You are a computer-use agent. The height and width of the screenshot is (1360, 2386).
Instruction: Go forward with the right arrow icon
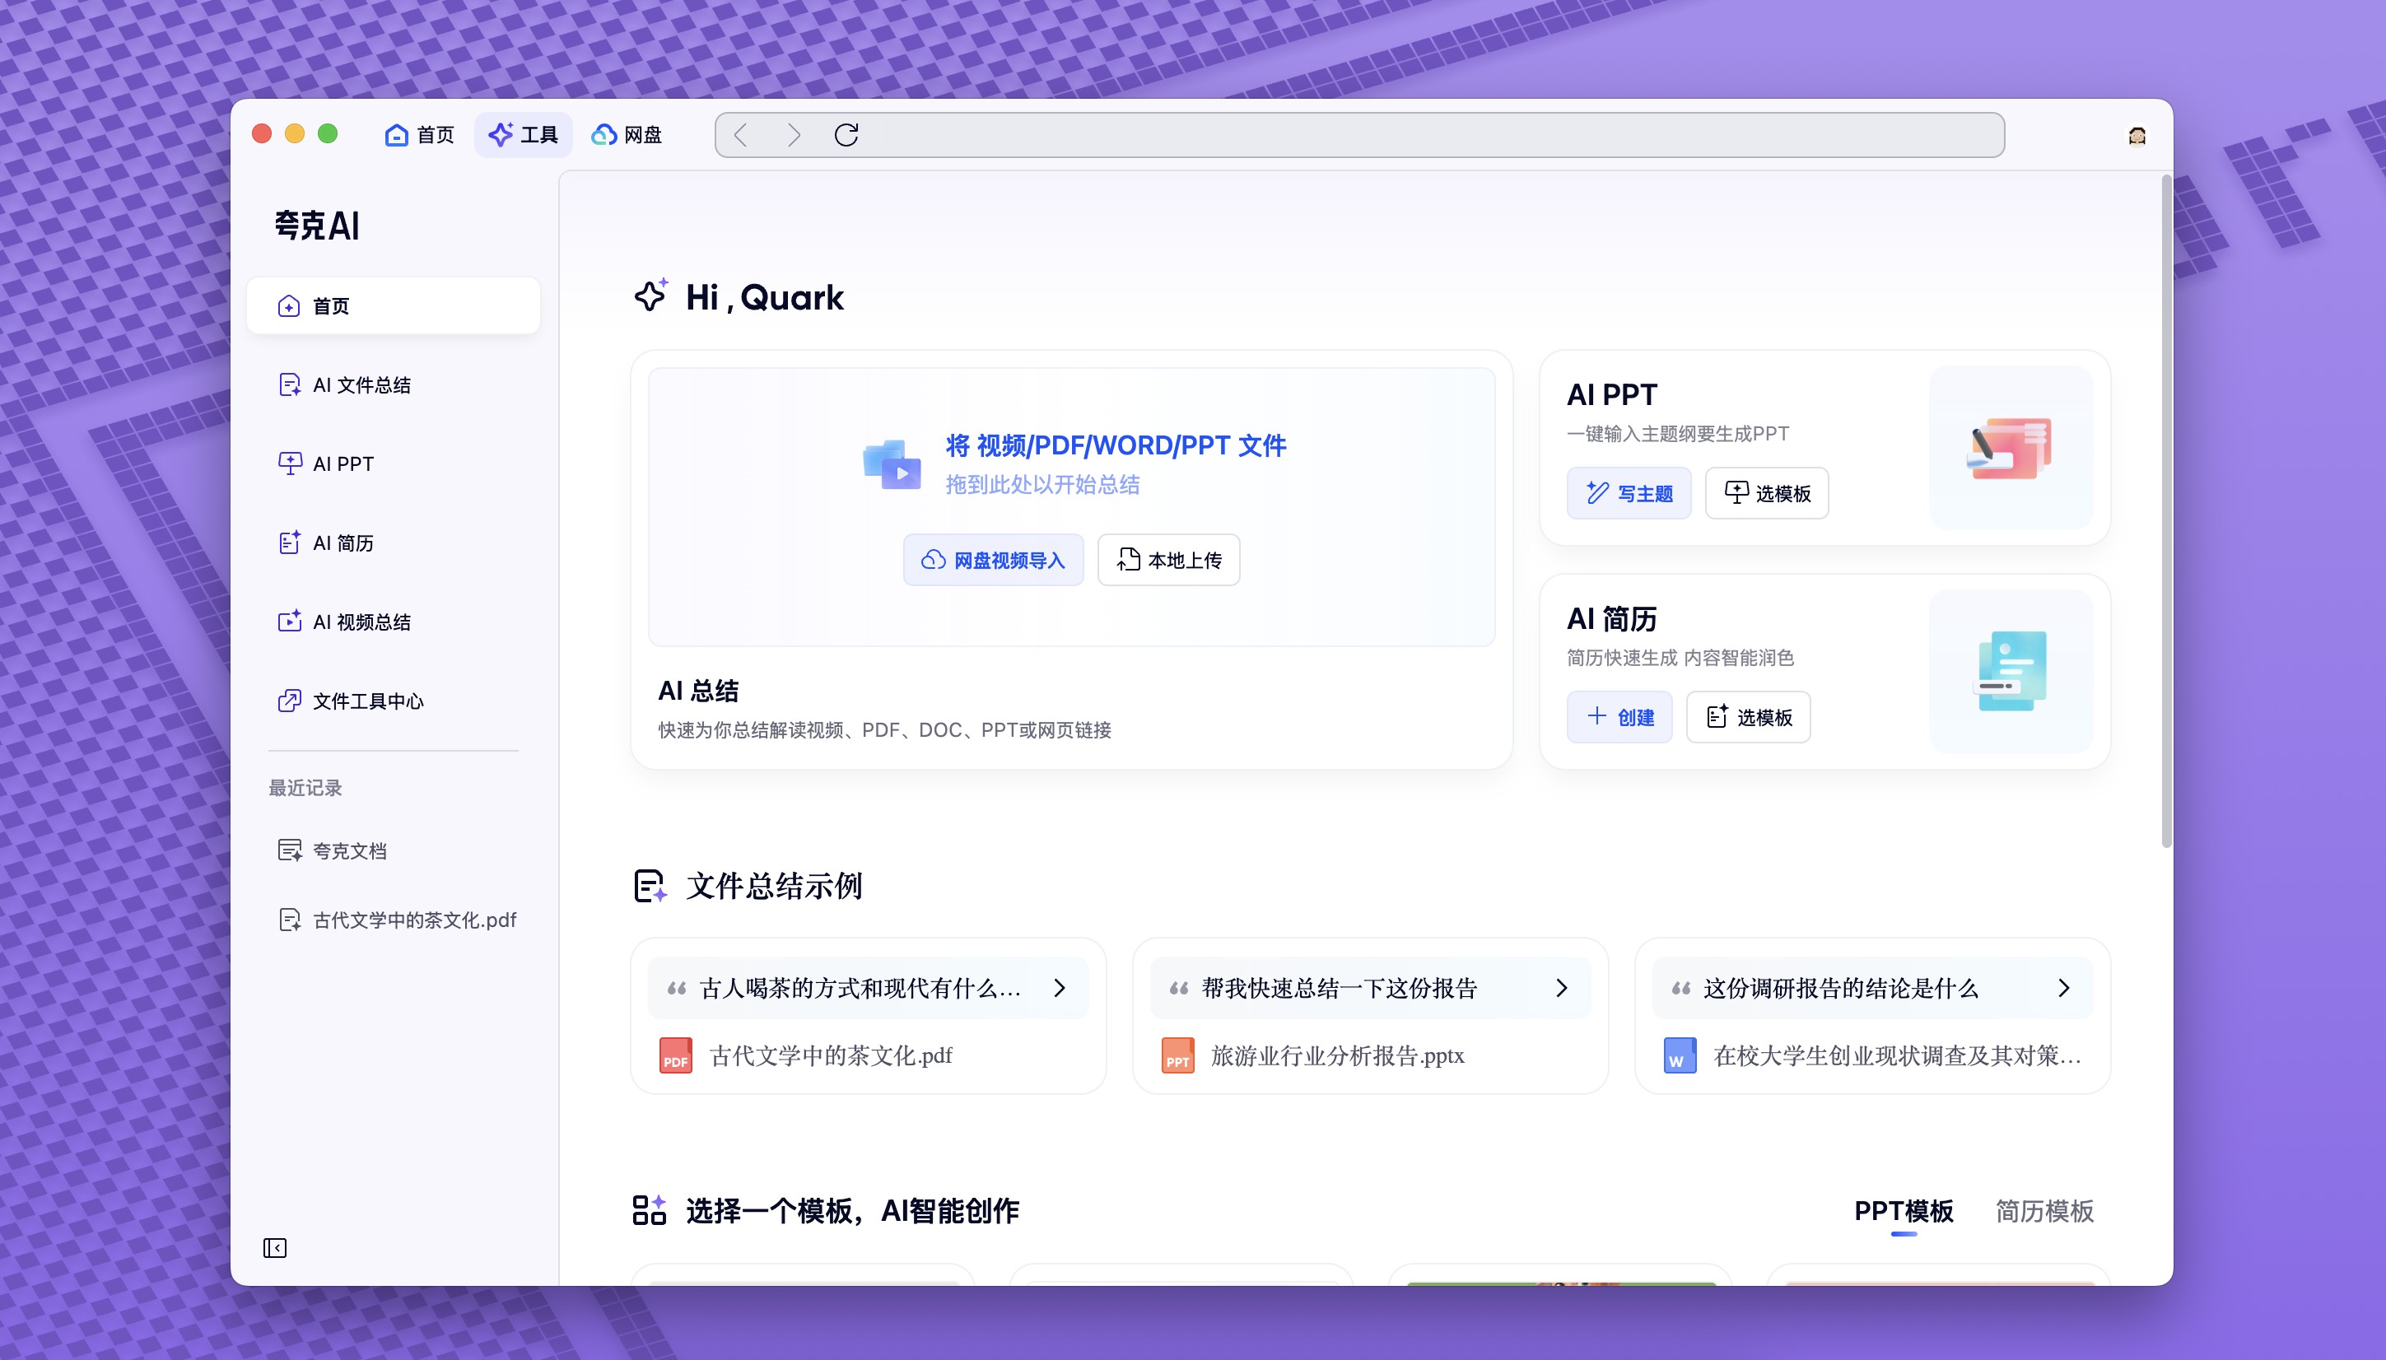(x=794, y=136)
